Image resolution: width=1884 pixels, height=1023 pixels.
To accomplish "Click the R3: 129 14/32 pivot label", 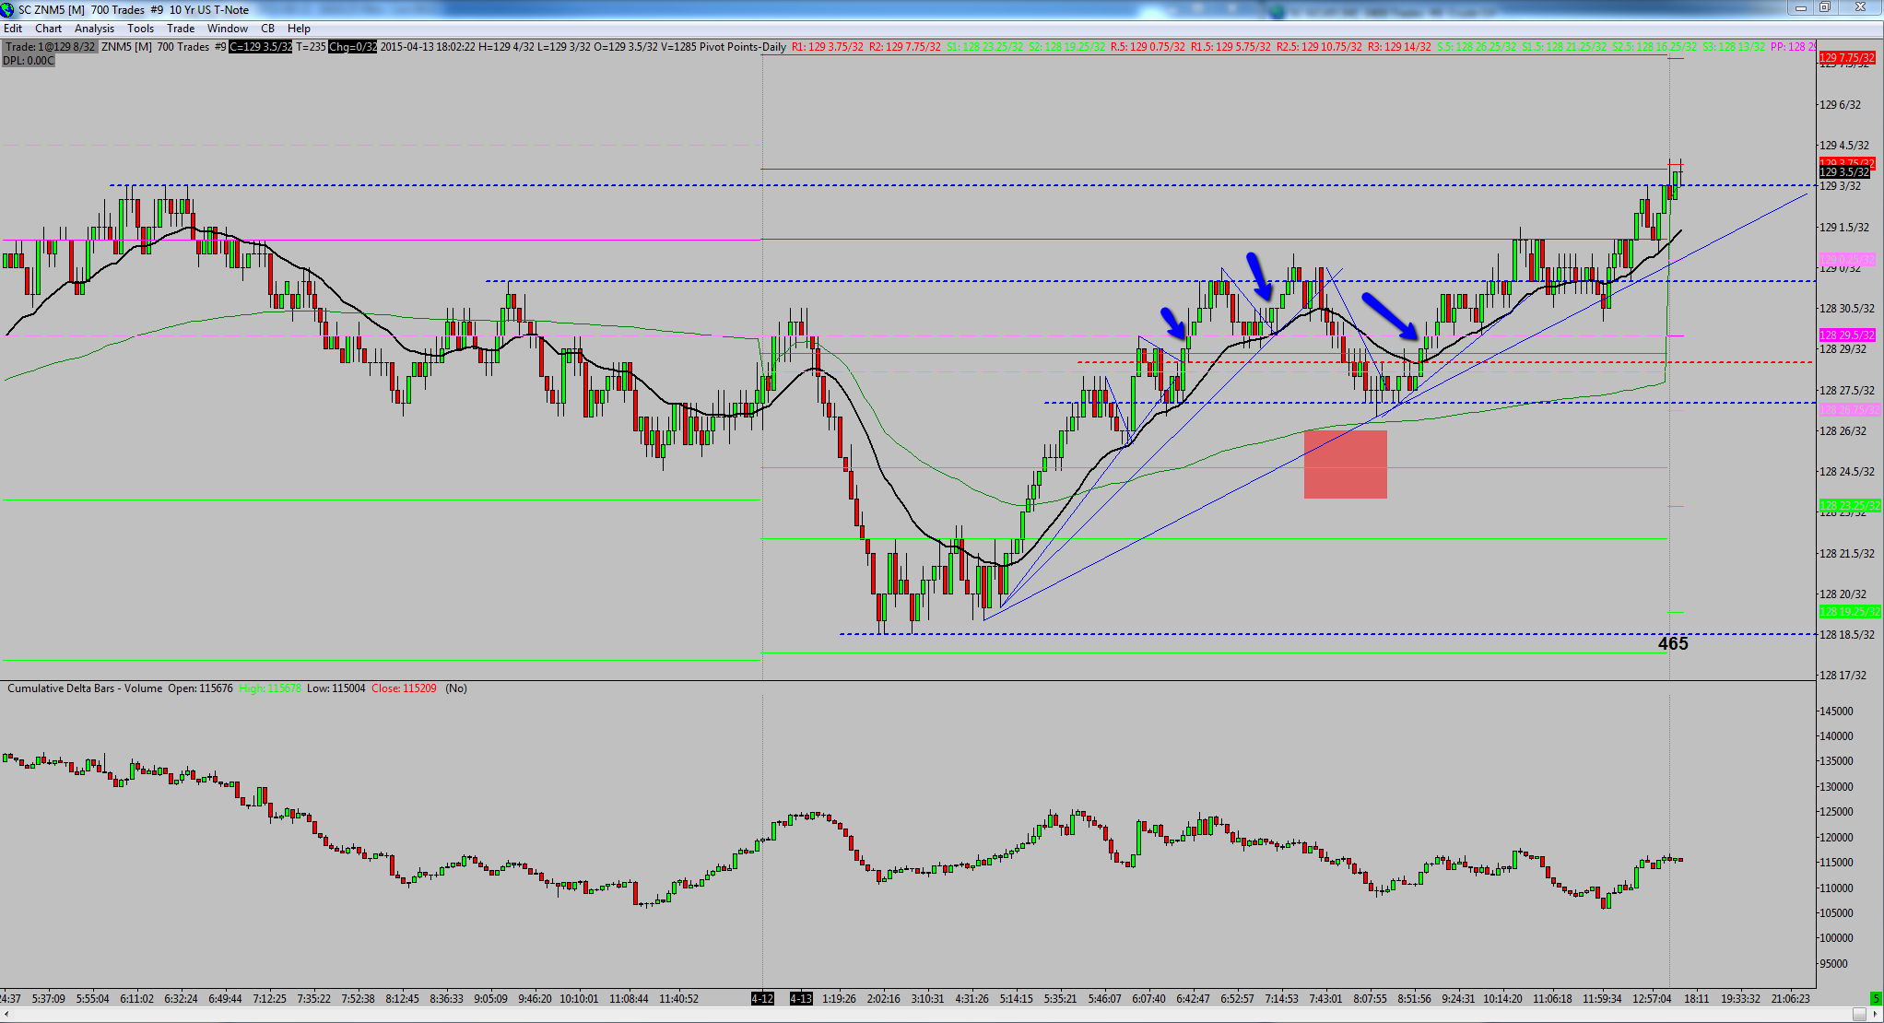I will (x=1399, y=47).
